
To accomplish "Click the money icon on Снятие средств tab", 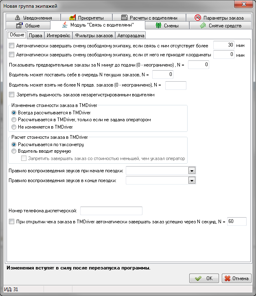I will [x=203, y=25].
